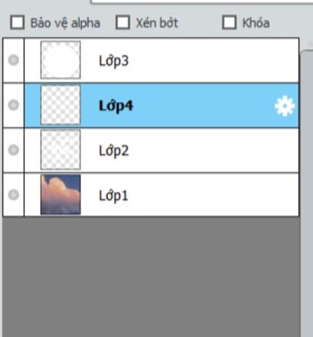Viewport: 313px width, 337px height.
Task: Enable the Xén bớt checkbox
Action: point(123,22)
